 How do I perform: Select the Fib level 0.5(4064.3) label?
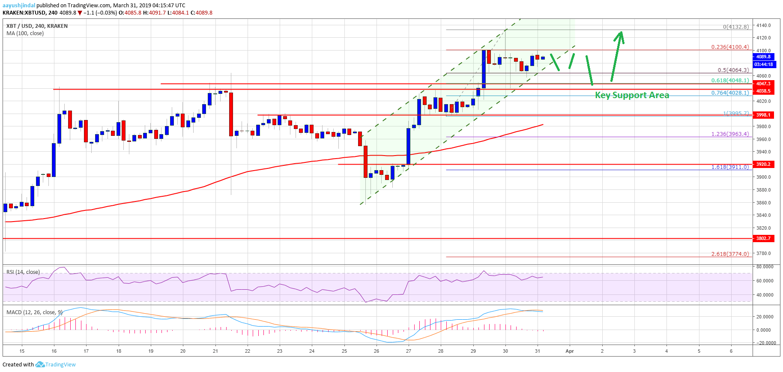pos(733,70)
